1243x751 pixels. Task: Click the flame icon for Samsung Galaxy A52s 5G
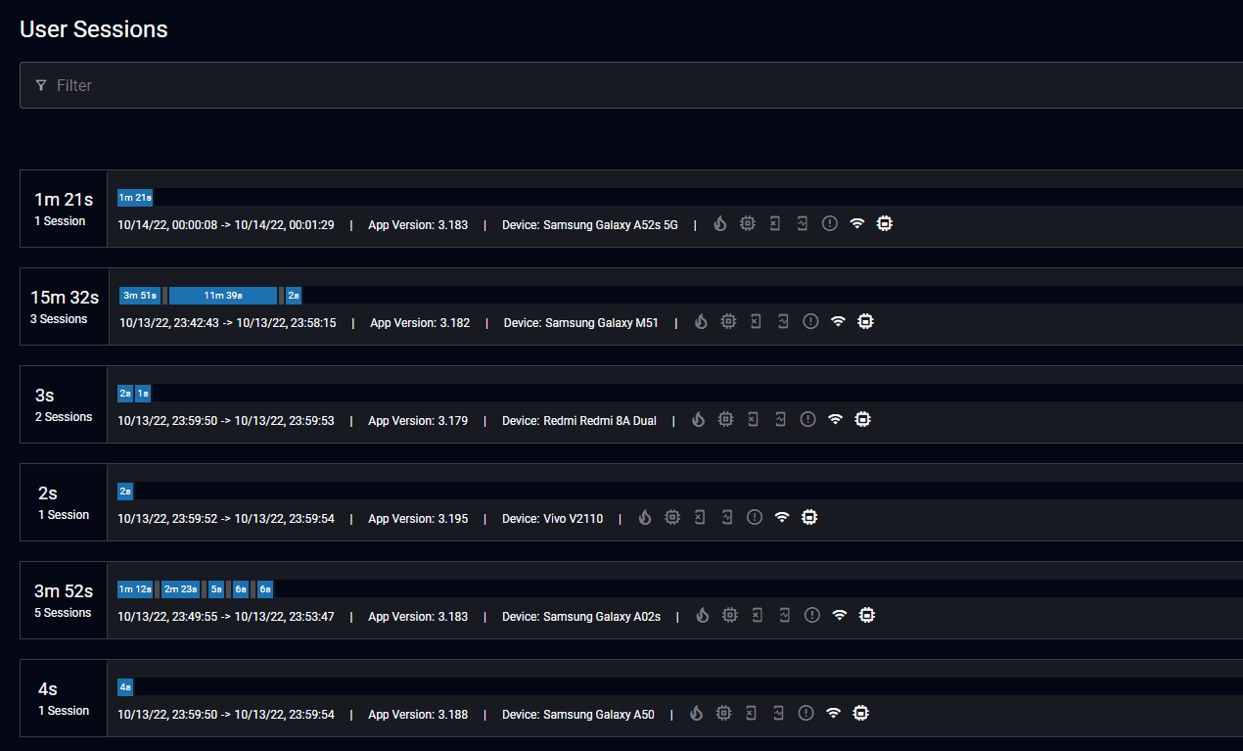coord(720,223)
